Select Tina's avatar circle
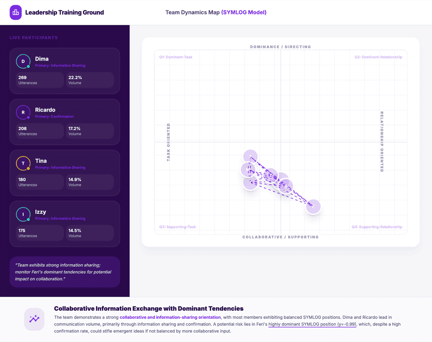The image size is (432, 342). click(x=23, y=163)
